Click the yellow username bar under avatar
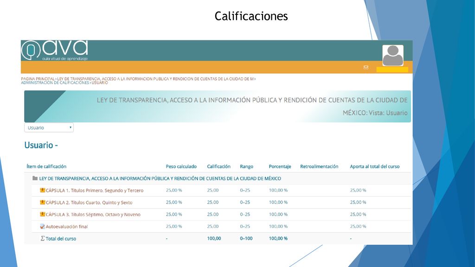The width and height of the screenshot is (475, 267). pyautogui.click(x=392, y=70)
